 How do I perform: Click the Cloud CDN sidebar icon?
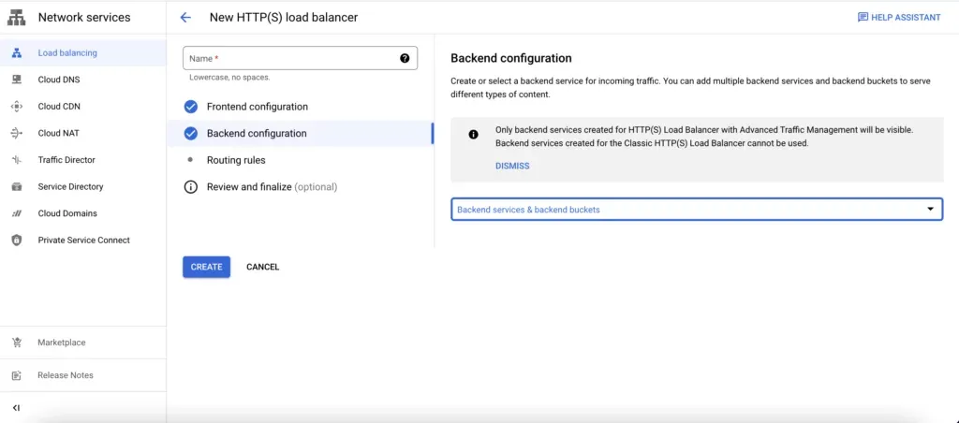(x=17, y=107)
